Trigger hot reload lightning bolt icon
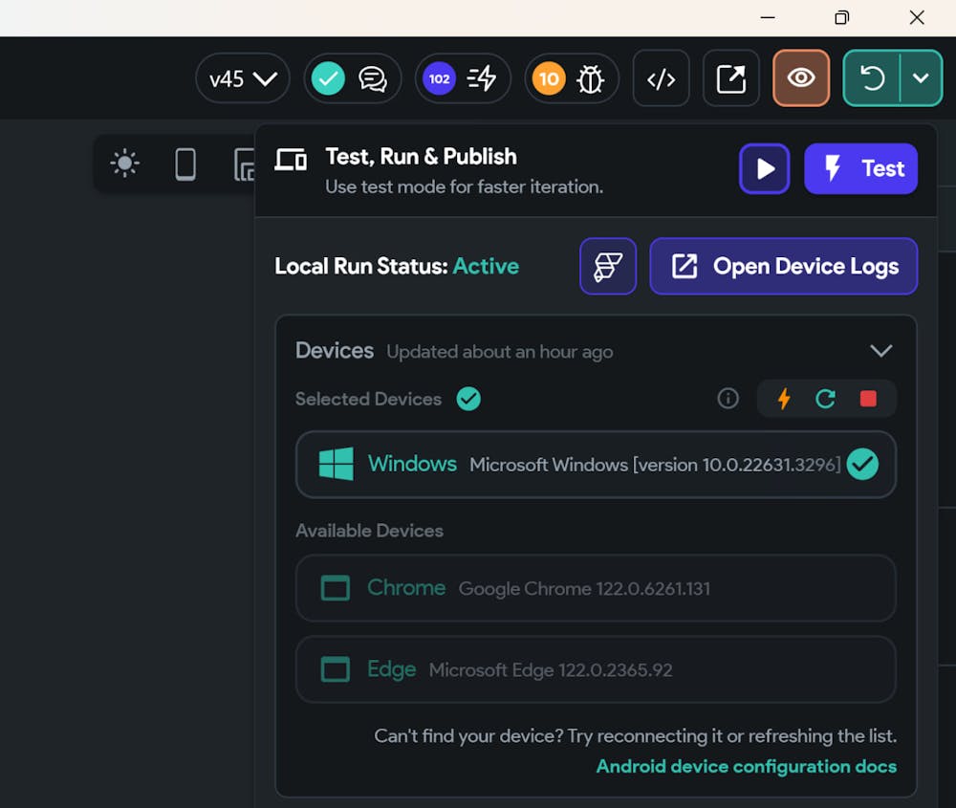Image resolution: width=956 pixels, height=808 pixels. tap(784, 399)
